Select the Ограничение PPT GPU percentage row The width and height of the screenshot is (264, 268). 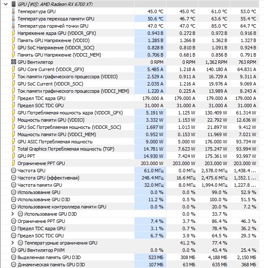pyautogui.click(x=130, y=221)
